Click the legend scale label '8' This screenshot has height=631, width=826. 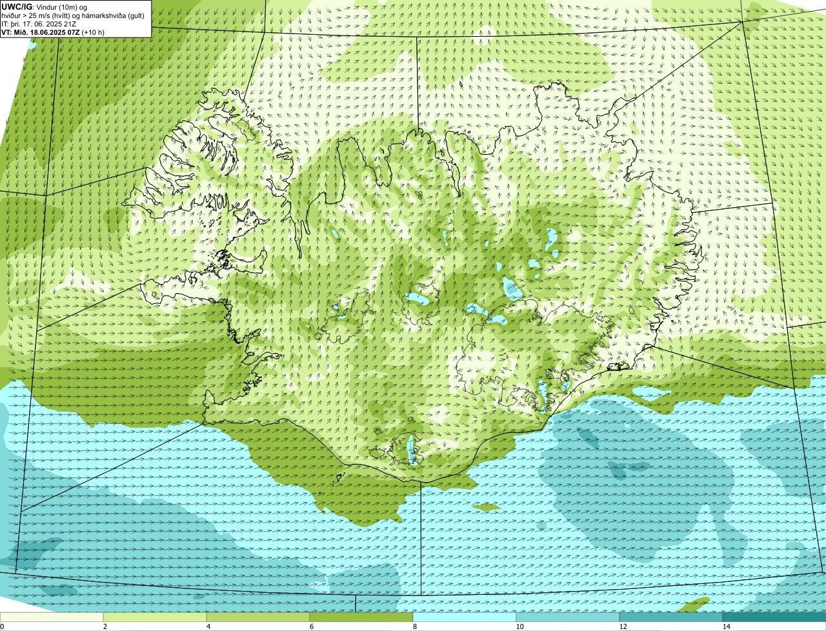click(x=414, y=626)
